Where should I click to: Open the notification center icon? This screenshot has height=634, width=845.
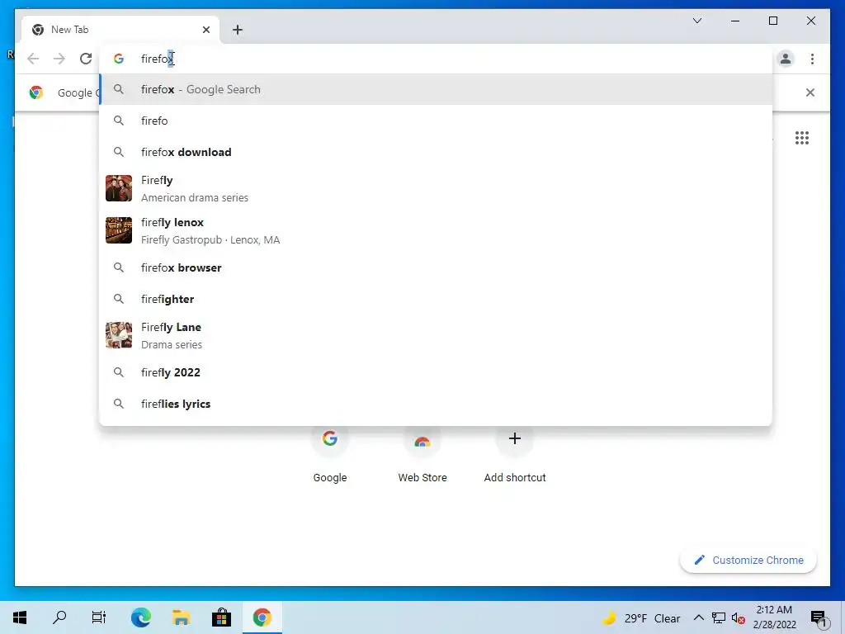(819, 618)
